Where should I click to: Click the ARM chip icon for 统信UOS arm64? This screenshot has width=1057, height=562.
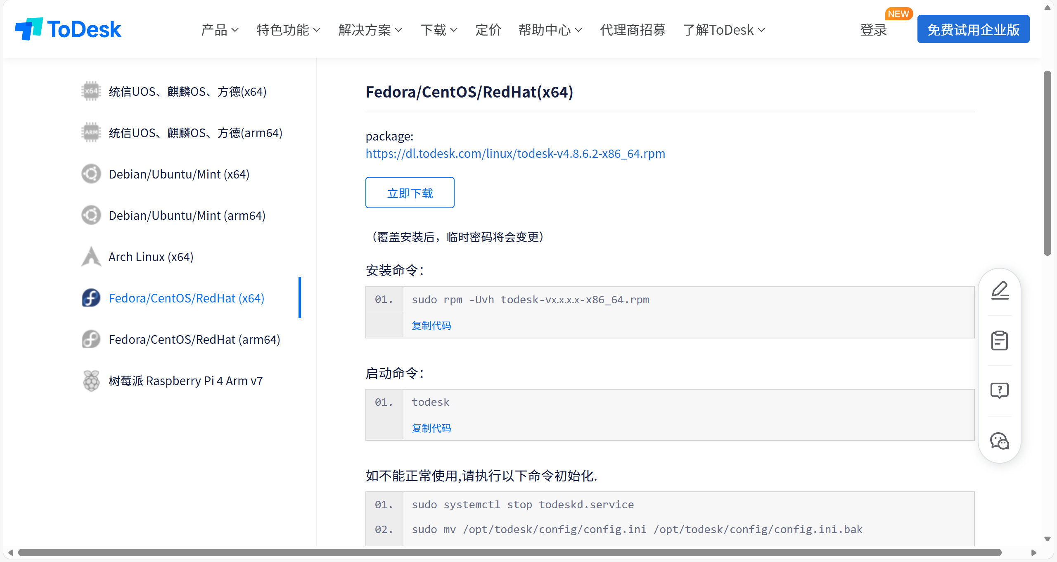(x=91, y=133)
